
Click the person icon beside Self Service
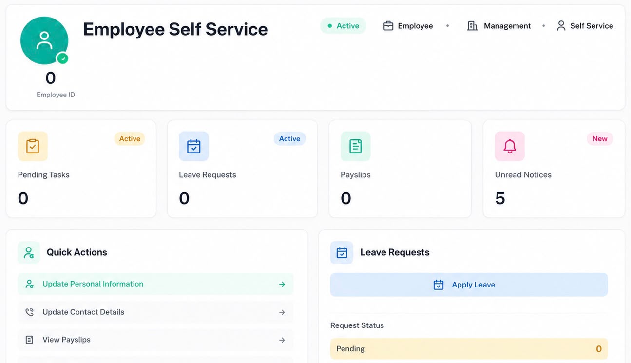[x=561, y=26]
